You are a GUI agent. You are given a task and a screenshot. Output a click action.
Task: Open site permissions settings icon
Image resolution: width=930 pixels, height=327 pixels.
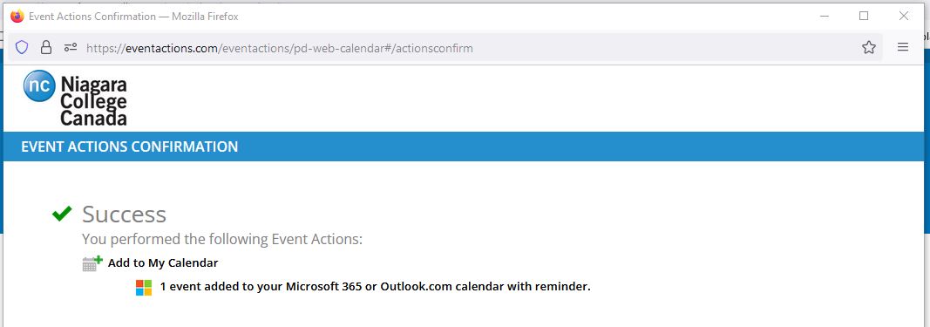tap(71, 47)
